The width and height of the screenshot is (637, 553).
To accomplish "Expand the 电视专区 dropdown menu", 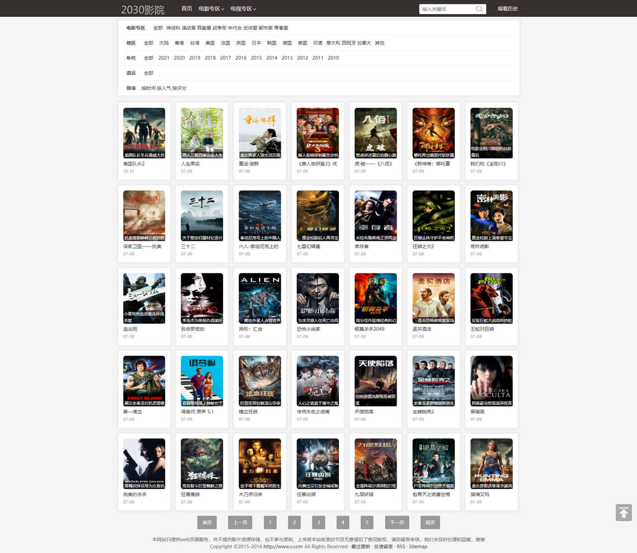I will tap(243, 9).
